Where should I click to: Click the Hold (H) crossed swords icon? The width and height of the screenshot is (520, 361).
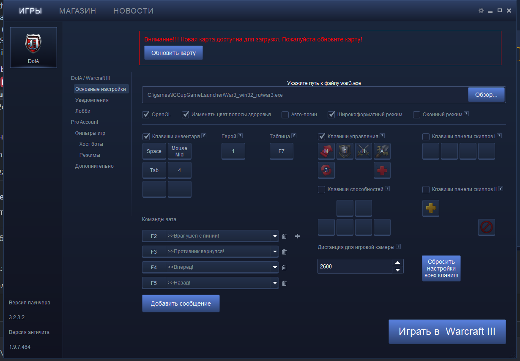click(364, 151)
